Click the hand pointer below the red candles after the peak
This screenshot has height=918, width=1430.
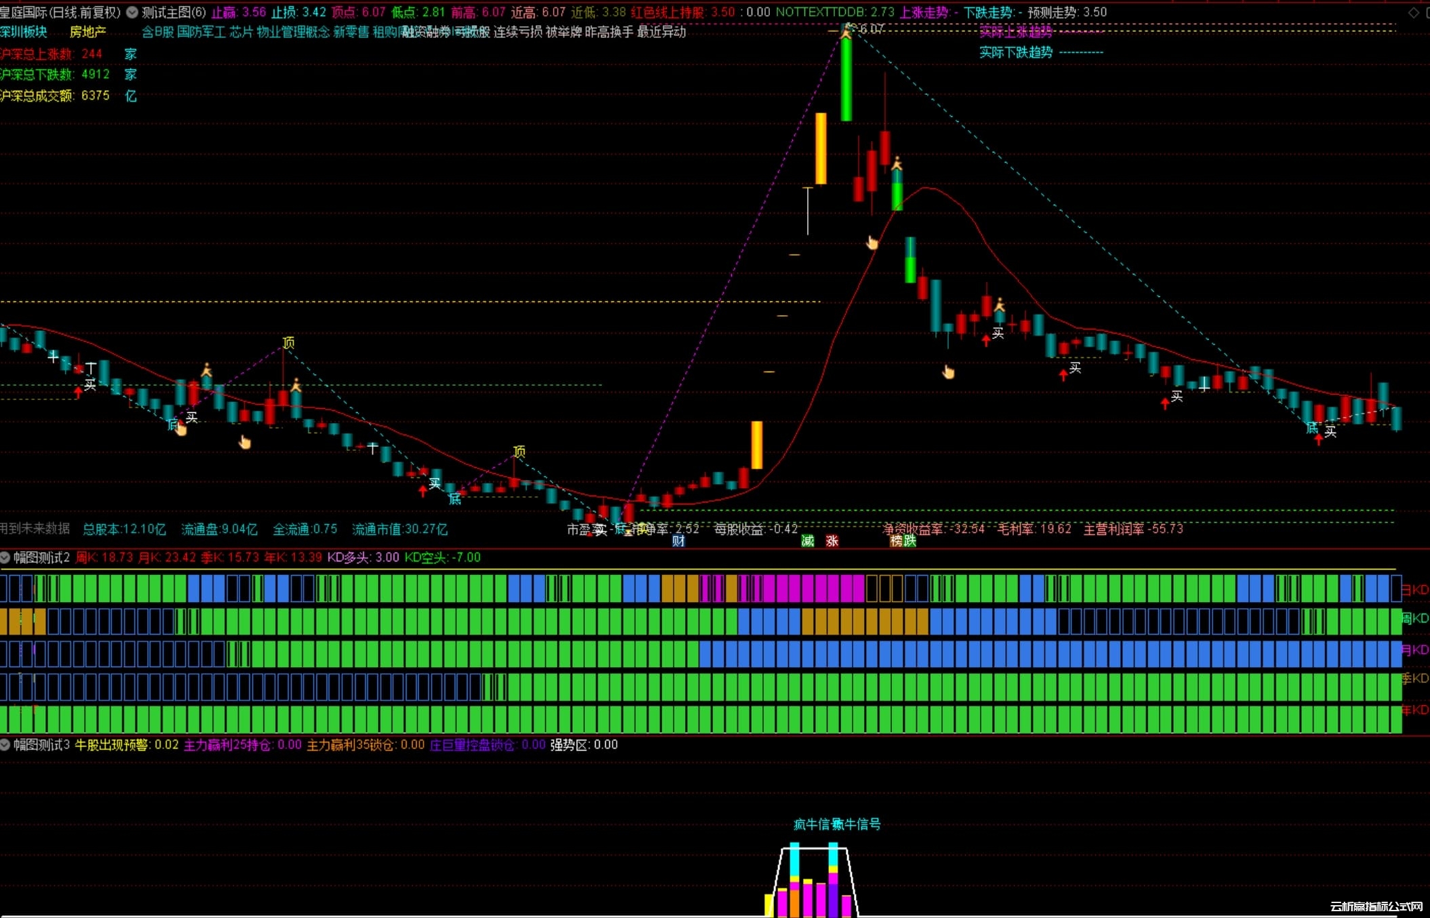pos(872,242)
